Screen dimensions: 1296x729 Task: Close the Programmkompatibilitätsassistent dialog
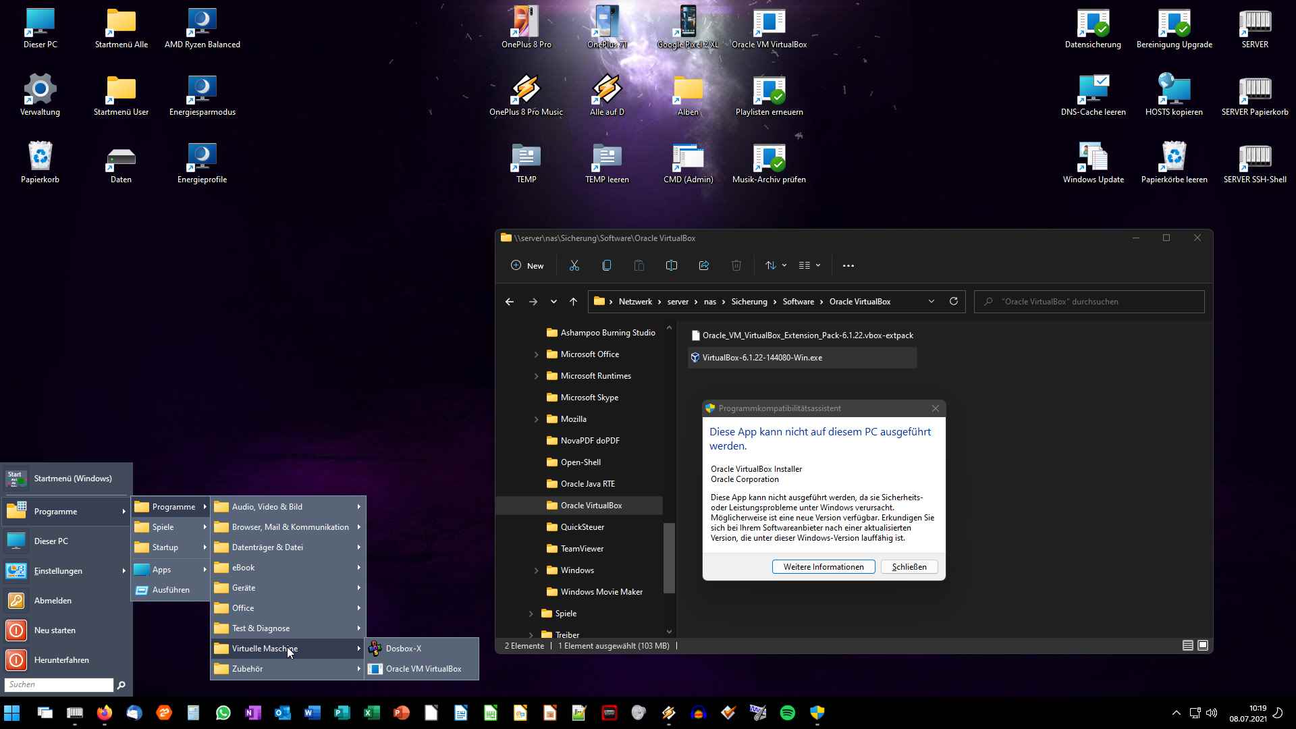tap(936, 408)
